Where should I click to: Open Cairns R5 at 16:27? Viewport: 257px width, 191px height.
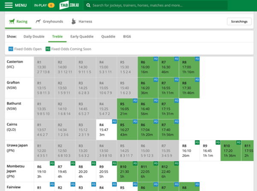click(x=127, y=130)
